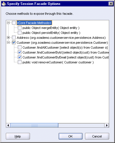
Task: Uncheck the Customer.findCustomerById checkbox
Action: click(20, 52)
